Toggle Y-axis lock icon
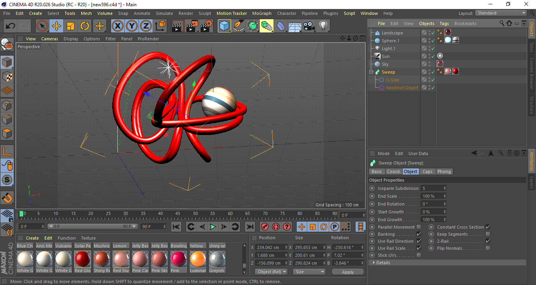This screenshot has height=285, width=536. coord(132,26)
